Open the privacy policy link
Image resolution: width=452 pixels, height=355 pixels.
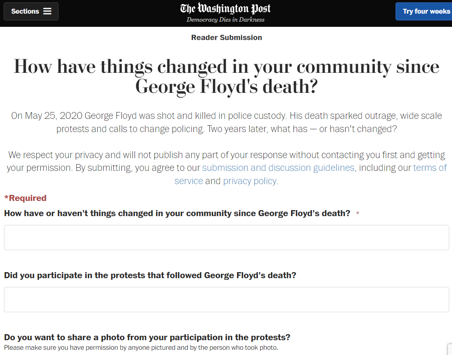click(x=250, y=181)
